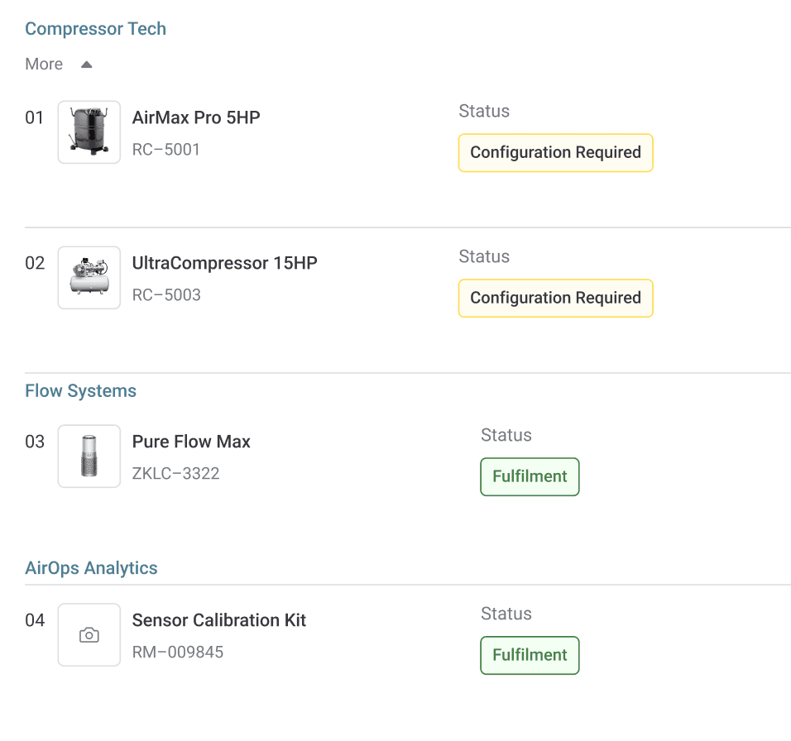Click the Pure Flow Max product thumbnail
791x741 pixels.
pos(89,457)
